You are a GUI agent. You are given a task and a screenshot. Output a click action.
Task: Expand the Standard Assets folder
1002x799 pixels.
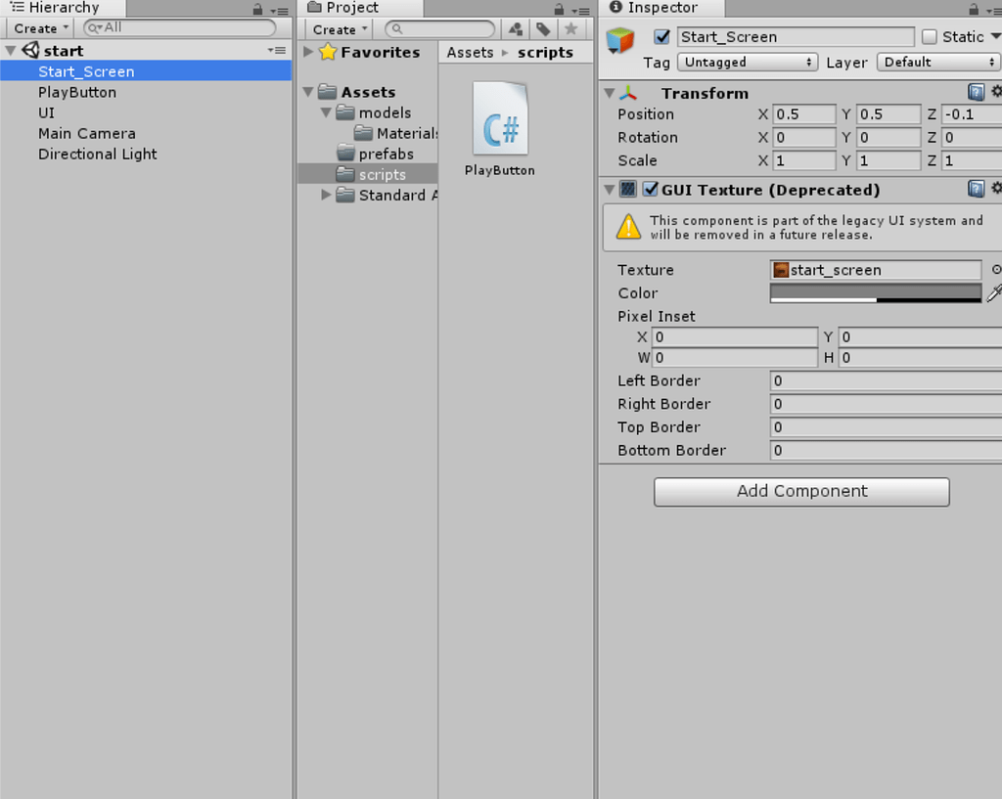coord(327,195)
